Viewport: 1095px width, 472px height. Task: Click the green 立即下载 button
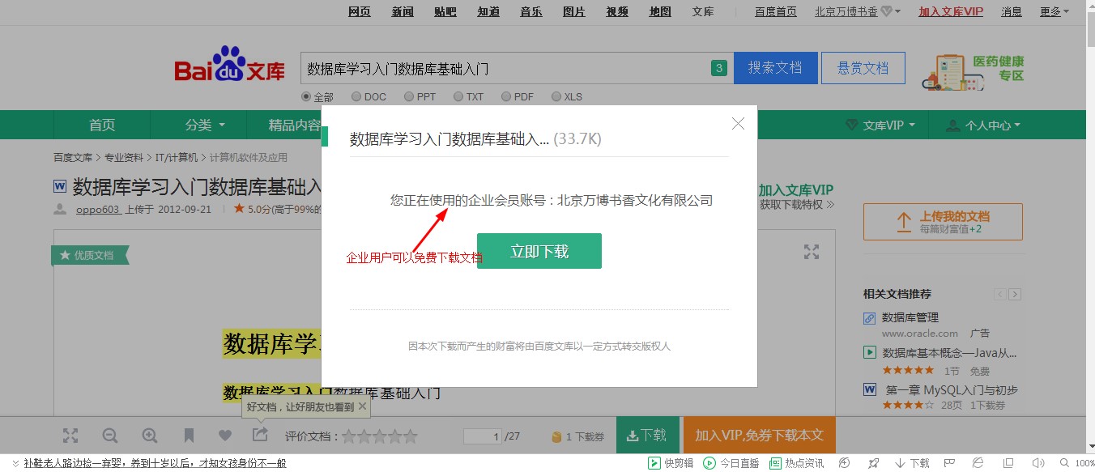539,251
